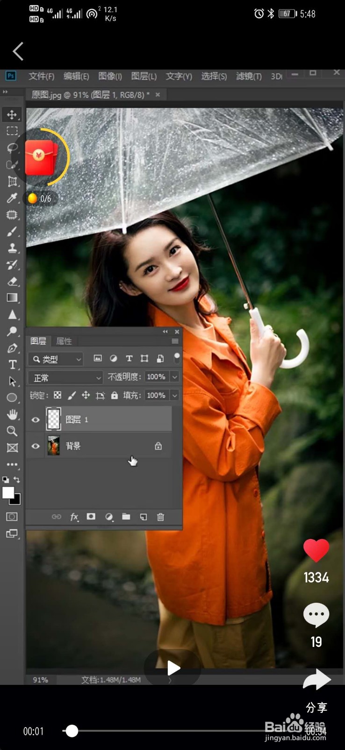The width and height of the screenshot is (345, 750).
Task: Toggle lock transparent pixels
Action: pos(57,395)
